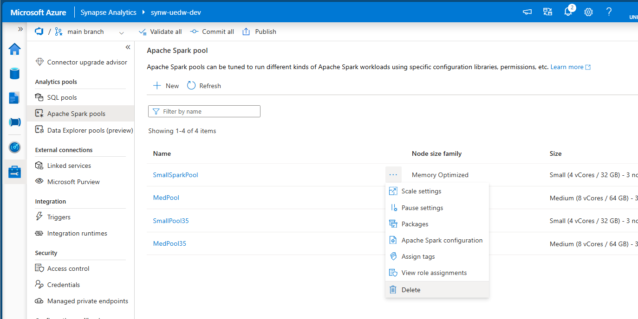Open the MedPool35 link

pos(169,243)
